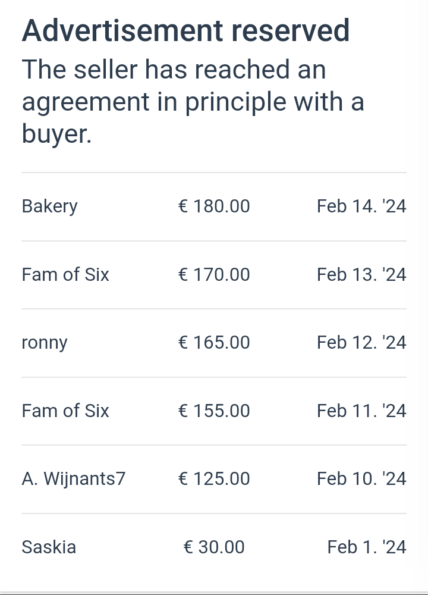Select the € 165.00 bid amount
Screen dimensions: 428x595
click(214, 343)
